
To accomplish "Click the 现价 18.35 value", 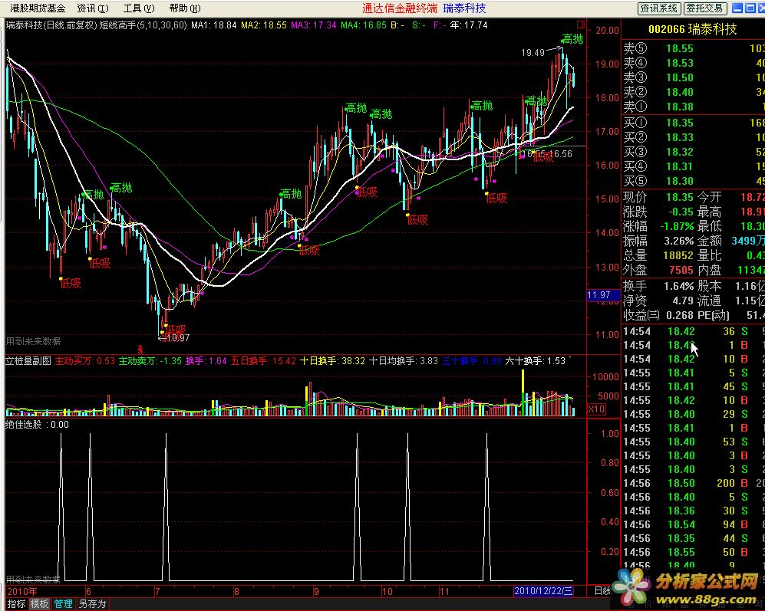I will pos(680,197).
